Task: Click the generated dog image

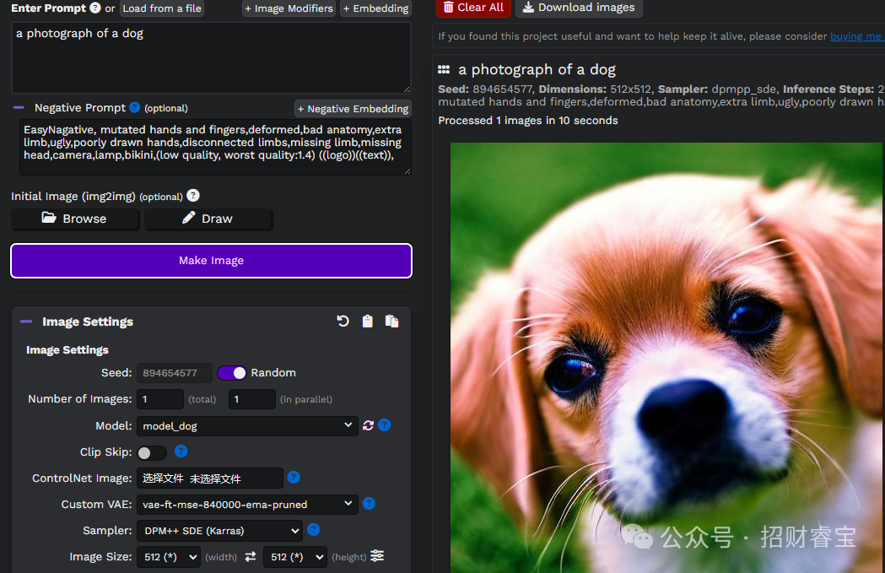Action: click(666, 357)
